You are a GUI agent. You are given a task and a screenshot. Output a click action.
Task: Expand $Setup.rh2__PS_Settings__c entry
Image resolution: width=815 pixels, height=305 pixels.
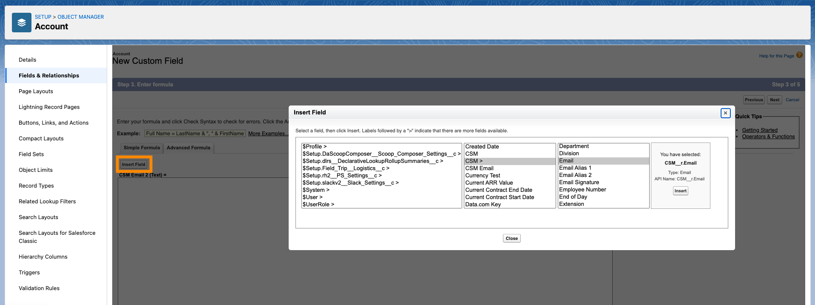pyautogui.click(x=381, y=176)
